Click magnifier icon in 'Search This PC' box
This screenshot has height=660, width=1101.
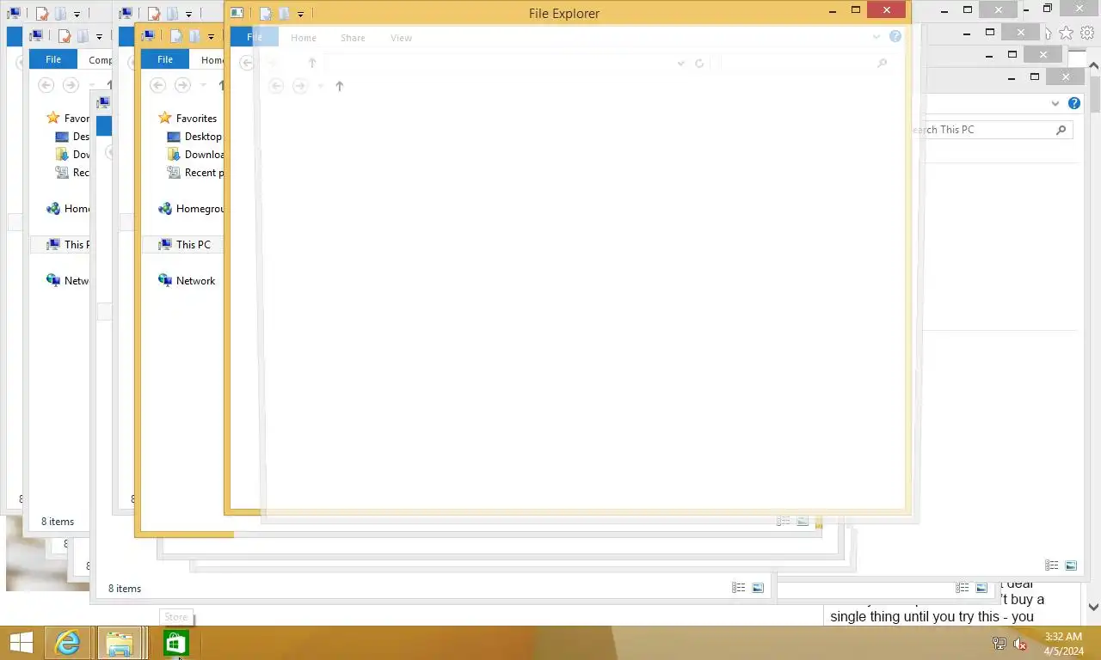click(1061, 130)
